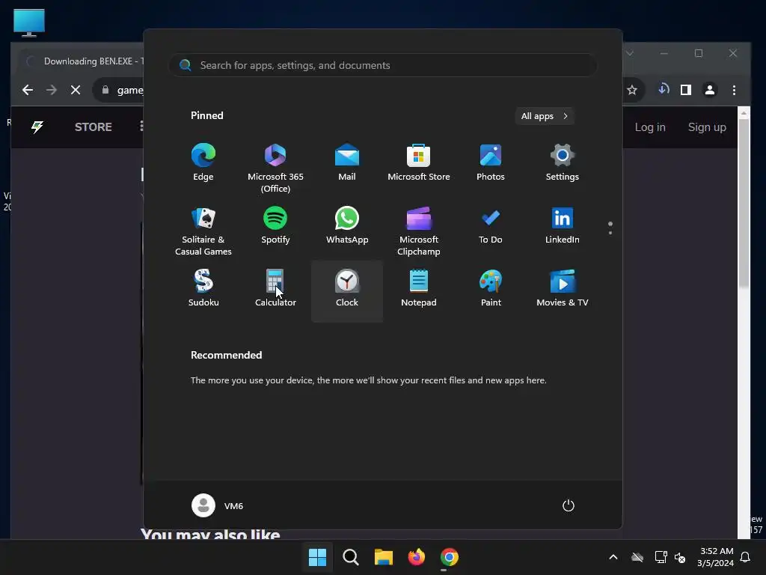Click the muted volume tray icon
766x575 pixels.
[x=680, y=557]
